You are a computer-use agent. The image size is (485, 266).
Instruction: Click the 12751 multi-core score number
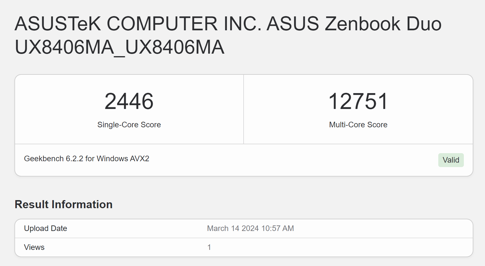[358, 101]
